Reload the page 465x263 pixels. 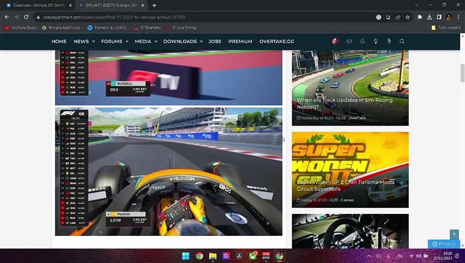[x=26, y=17]
